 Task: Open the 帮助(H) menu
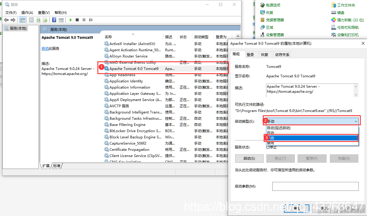coord(61,12)
